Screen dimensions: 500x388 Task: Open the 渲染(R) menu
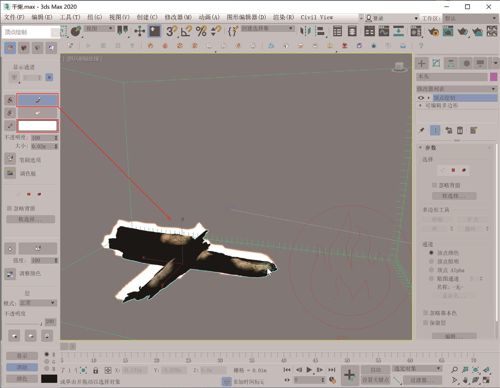(283, 17)
